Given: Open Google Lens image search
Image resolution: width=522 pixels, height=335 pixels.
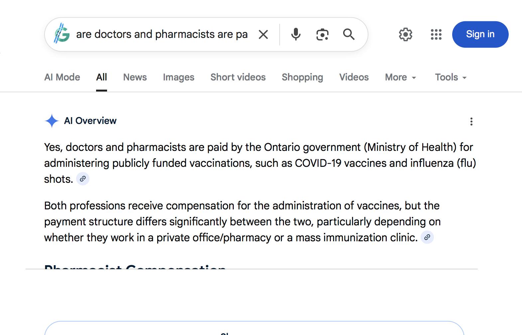Looking at the screenshot, I should [x=322, y=34].
